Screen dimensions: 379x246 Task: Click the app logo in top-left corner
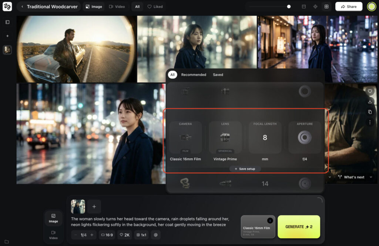(x=7, y=7)
